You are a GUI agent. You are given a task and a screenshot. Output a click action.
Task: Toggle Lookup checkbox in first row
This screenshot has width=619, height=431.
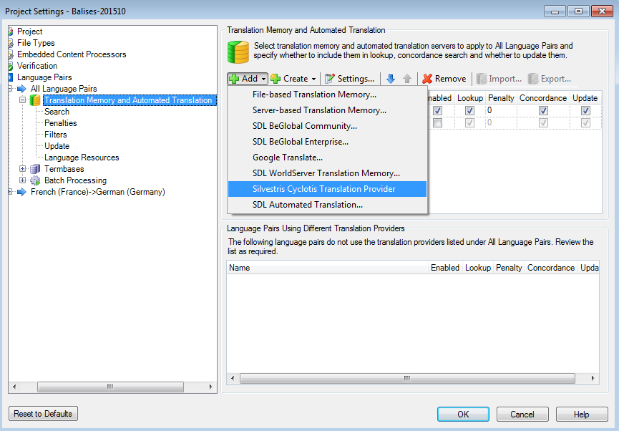pyautogui.click(x=469, y=111)
